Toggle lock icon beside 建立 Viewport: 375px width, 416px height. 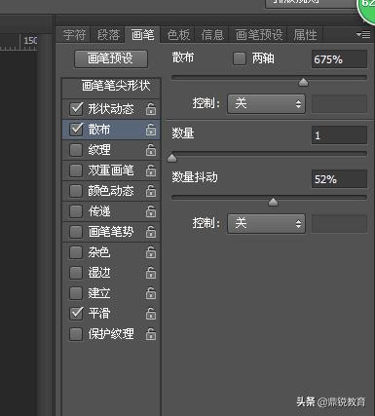pos(151,293)
